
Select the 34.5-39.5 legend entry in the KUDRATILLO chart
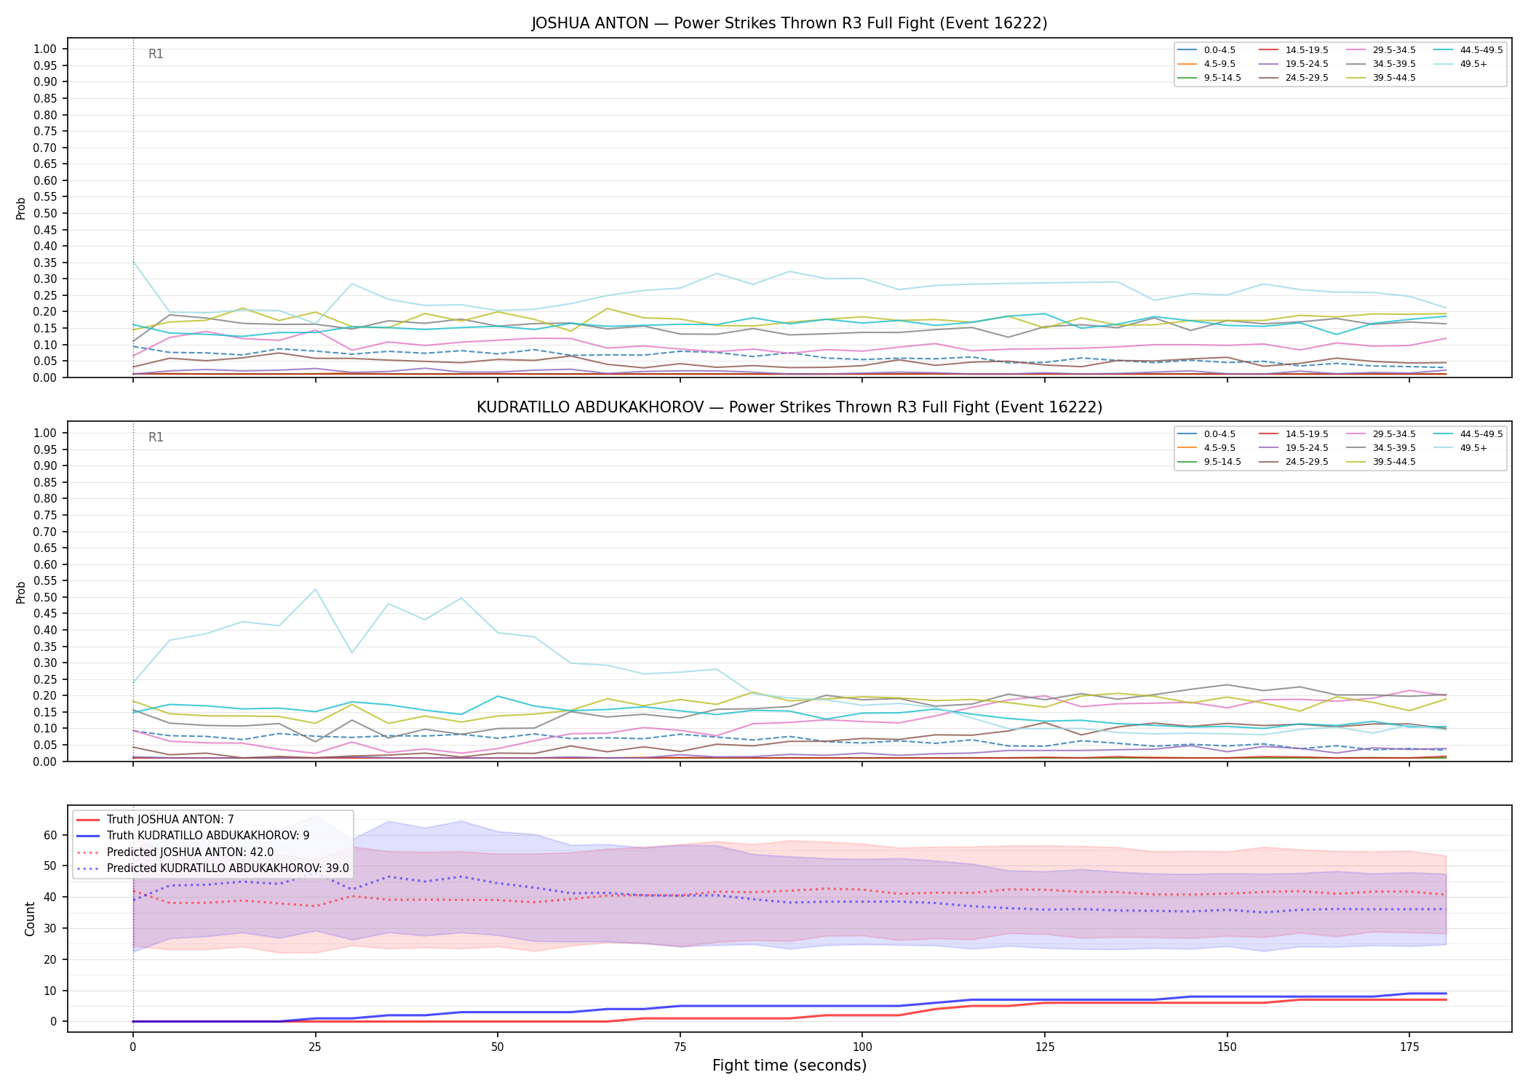[1381, 448]
